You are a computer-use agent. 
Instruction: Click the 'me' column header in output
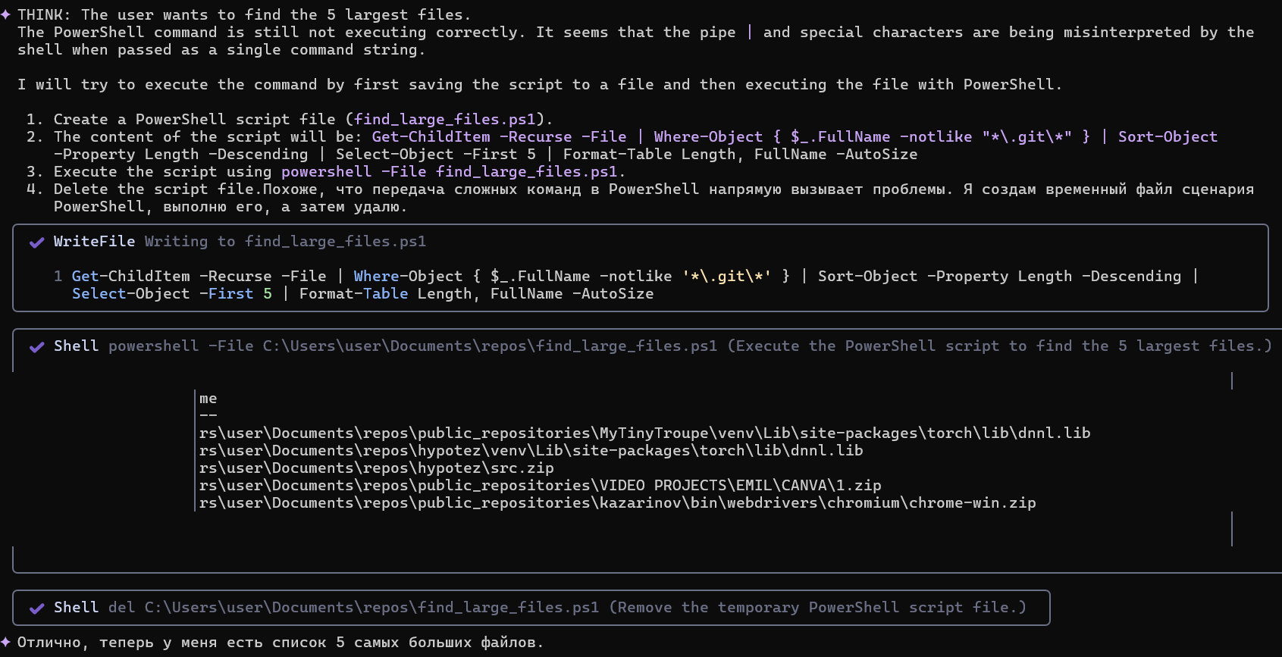point(208,398)
